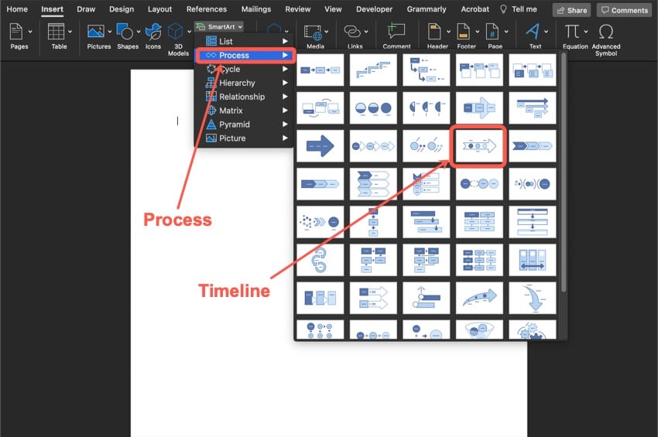
Task: Expand the Equation dropdown arrow
Action: [x=586, y=32]
